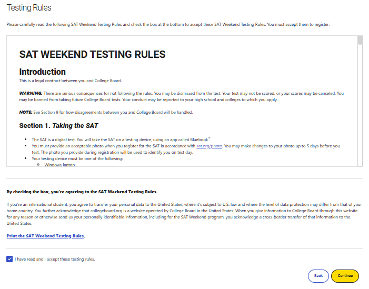This screenshot has height=289, width=369.
Task: Follow the sat.org/photo link
Action: 209,145
